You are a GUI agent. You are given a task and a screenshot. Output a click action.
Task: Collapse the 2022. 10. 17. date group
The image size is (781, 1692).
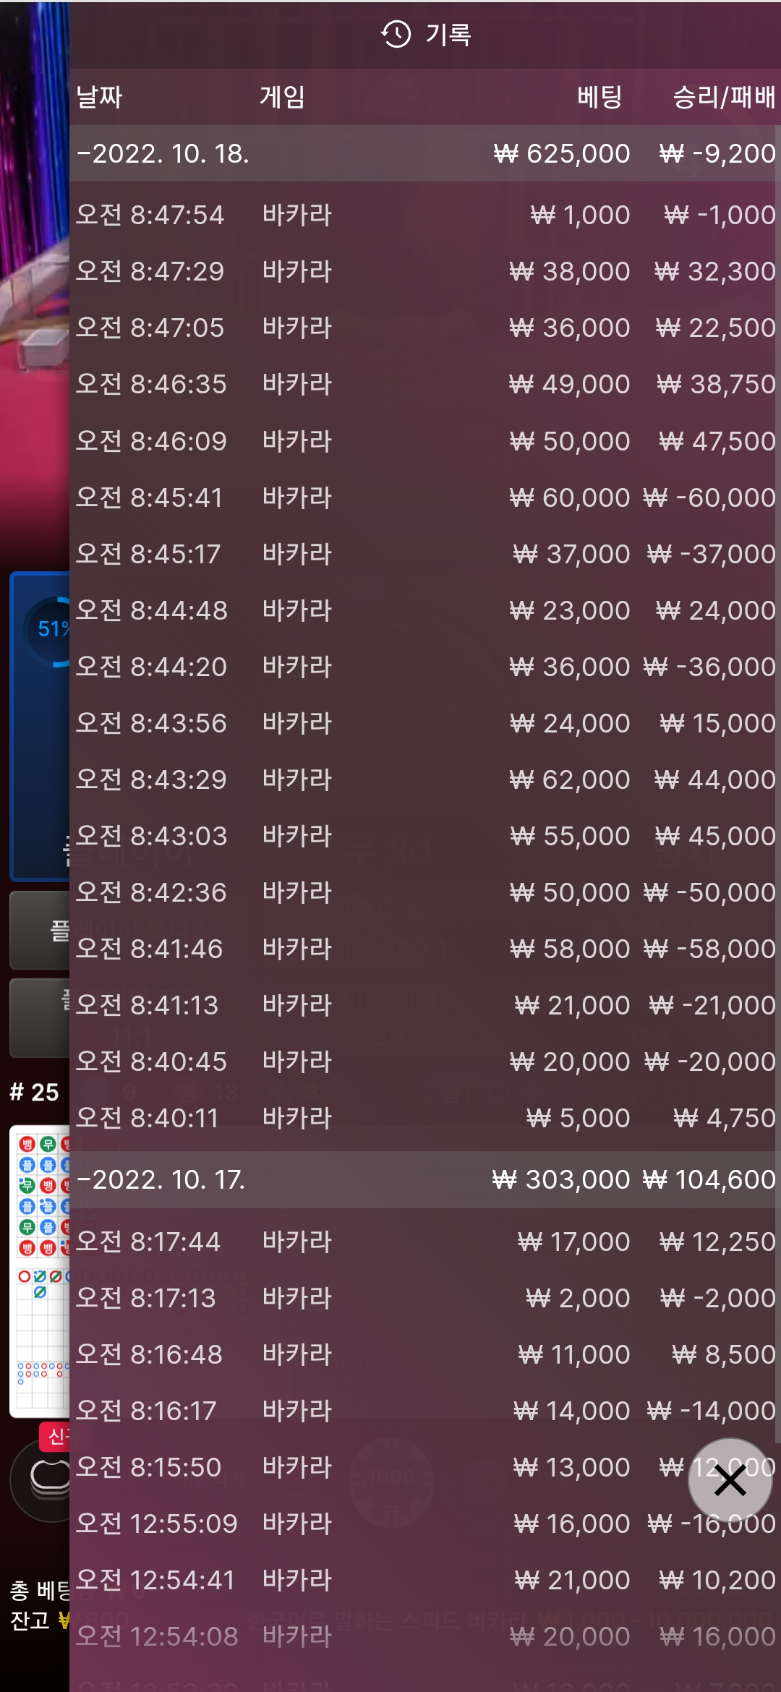pyautogui.click(x=425, y=1179)
